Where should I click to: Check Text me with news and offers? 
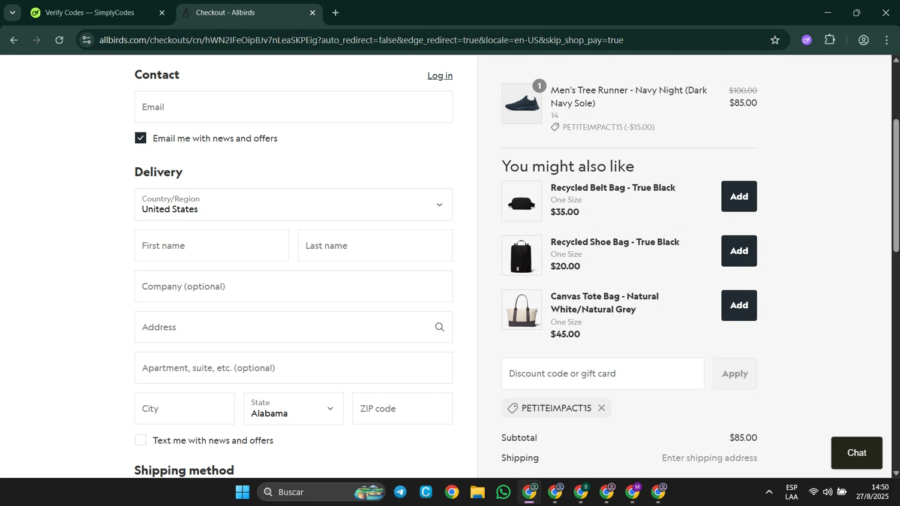(140, 440)
